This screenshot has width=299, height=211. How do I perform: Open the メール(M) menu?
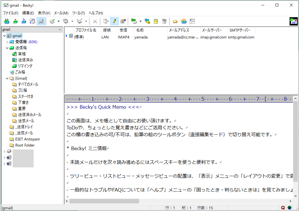click(x=61, y=13)
